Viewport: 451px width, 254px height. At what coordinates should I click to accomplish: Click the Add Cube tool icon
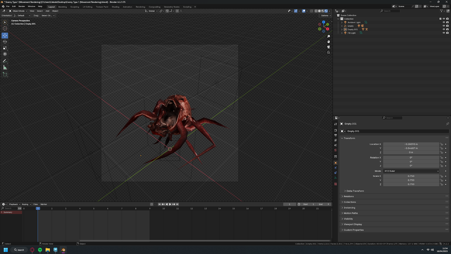pyautogui.click(x=5, y=75)
